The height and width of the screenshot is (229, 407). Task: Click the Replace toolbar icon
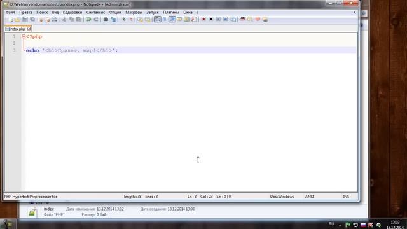click(x=113, y=20)
